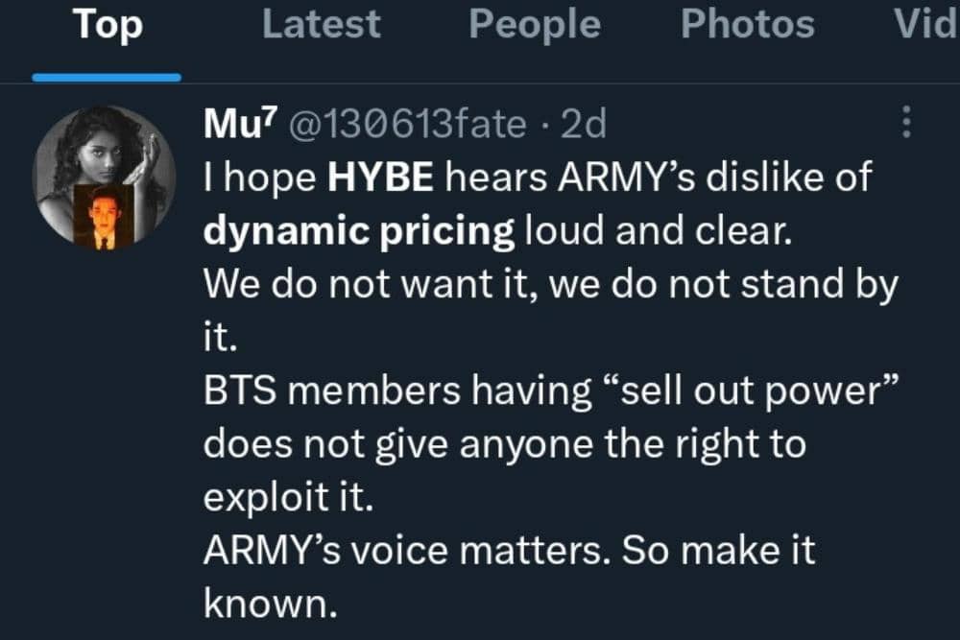Click the bold "dynamic pricing" phrase
The image size is (960, 640).
359,233
